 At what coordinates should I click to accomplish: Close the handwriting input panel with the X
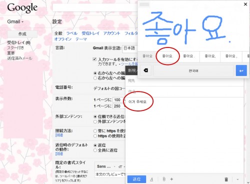tap(245, 4)
